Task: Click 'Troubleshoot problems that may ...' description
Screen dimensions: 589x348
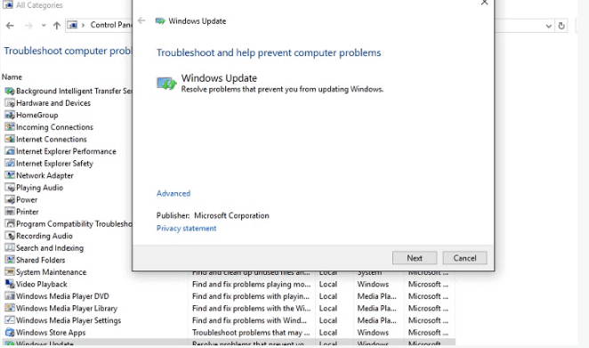Action: 251,333
